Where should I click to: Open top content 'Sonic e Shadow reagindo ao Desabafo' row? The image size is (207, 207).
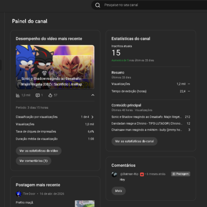(x=151, y=117)
